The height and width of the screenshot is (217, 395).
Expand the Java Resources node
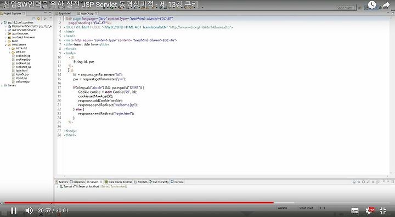(5, 34)
